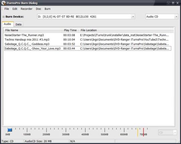Open the Edit menu
181x144 pixels.
click(15, 9)
